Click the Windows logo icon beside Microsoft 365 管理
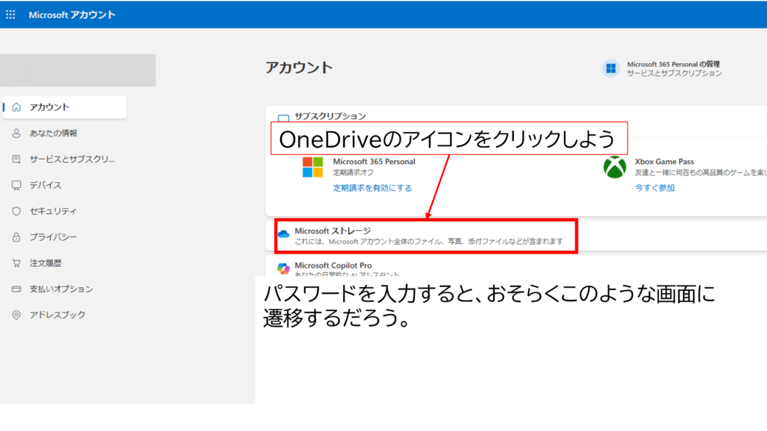 611,68
